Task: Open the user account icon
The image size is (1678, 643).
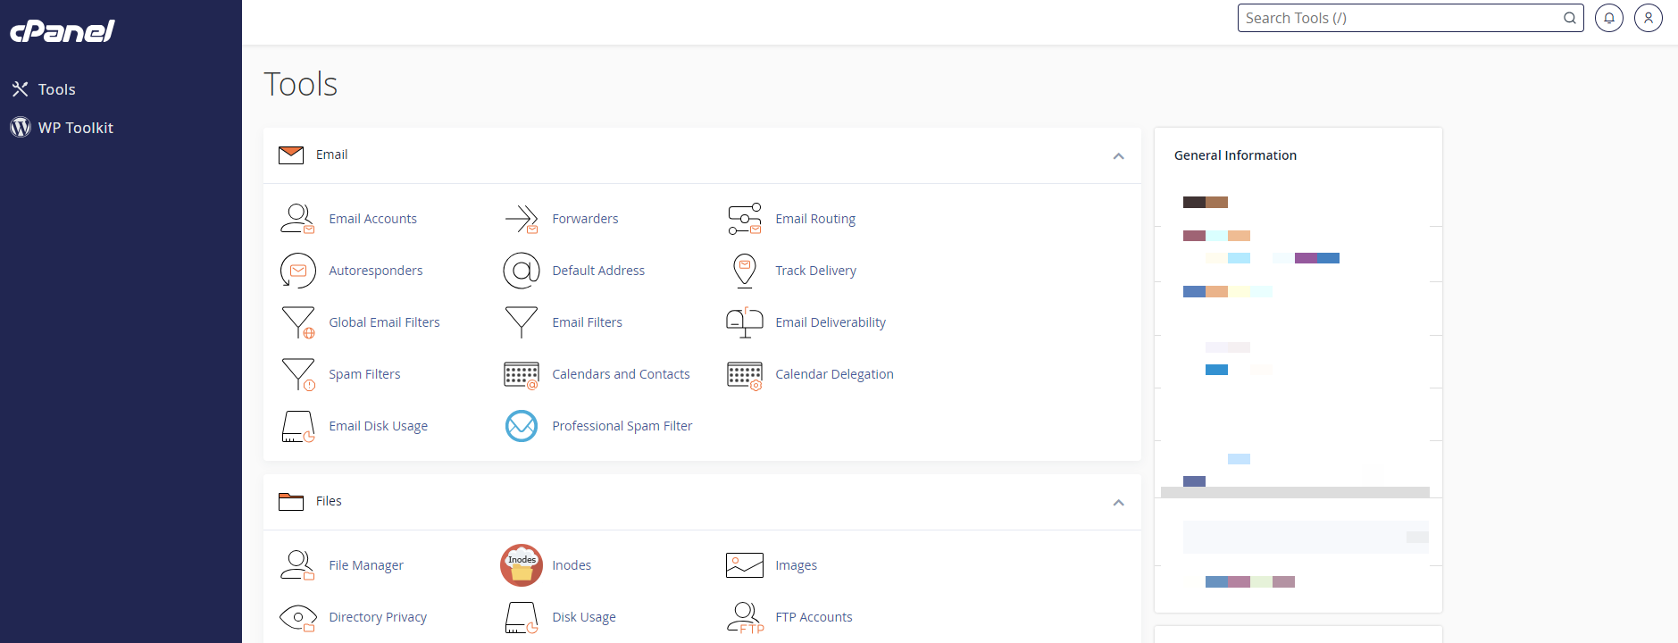Action: (x=1648, y=18)
